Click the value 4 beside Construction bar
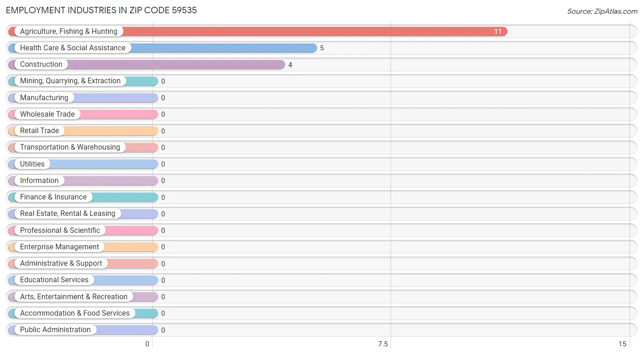This screenshot has height=355, width=643. (290, 65)
